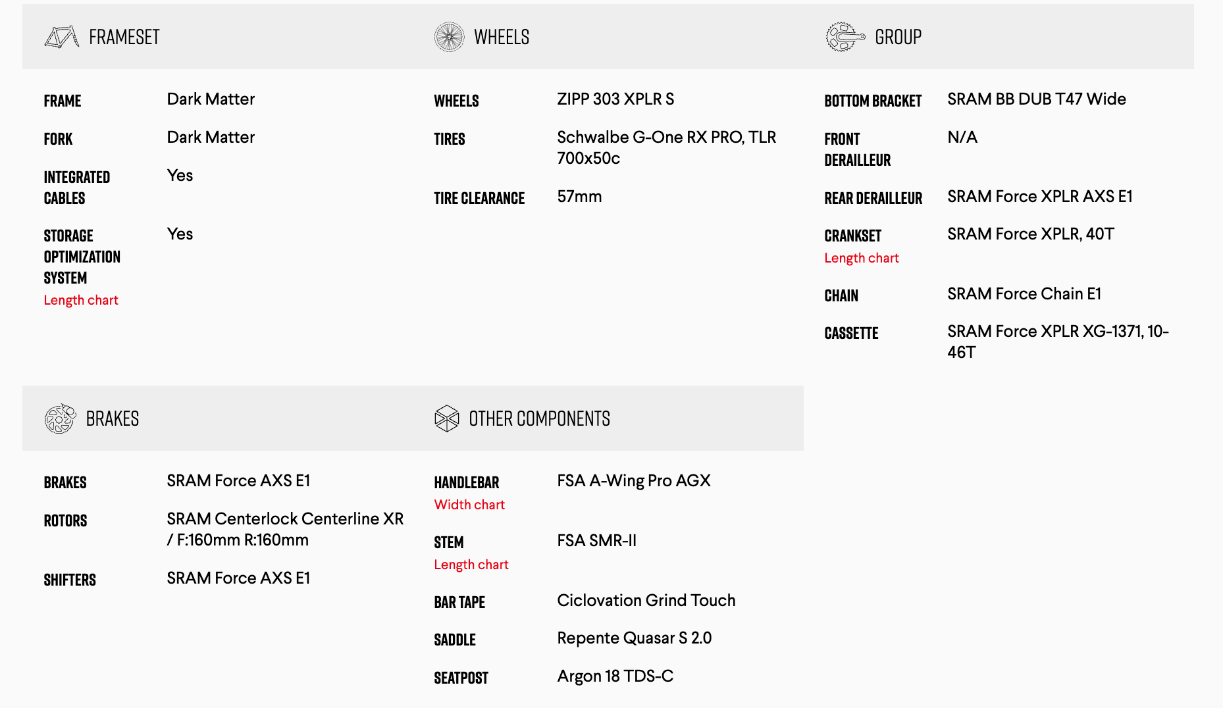This screenshot has height=708, width=1223.
Task: Open the Stem Length chart link
Action: 471,565
